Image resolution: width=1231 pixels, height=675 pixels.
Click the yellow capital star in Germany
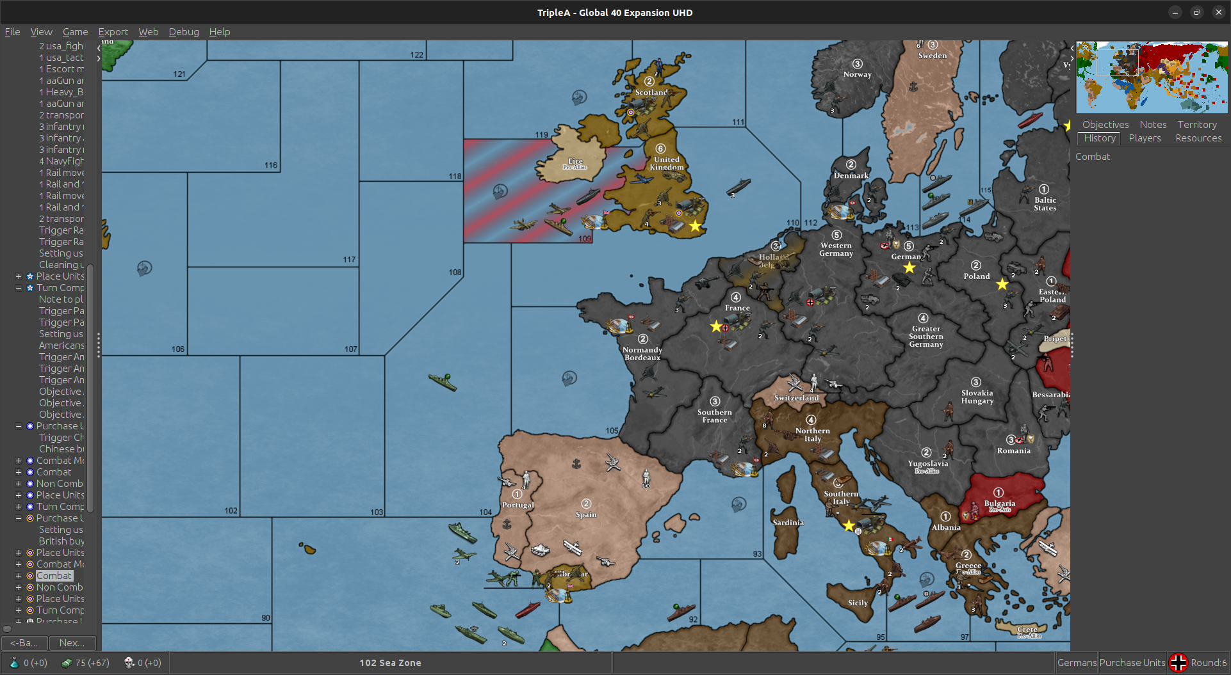(909, 267)
